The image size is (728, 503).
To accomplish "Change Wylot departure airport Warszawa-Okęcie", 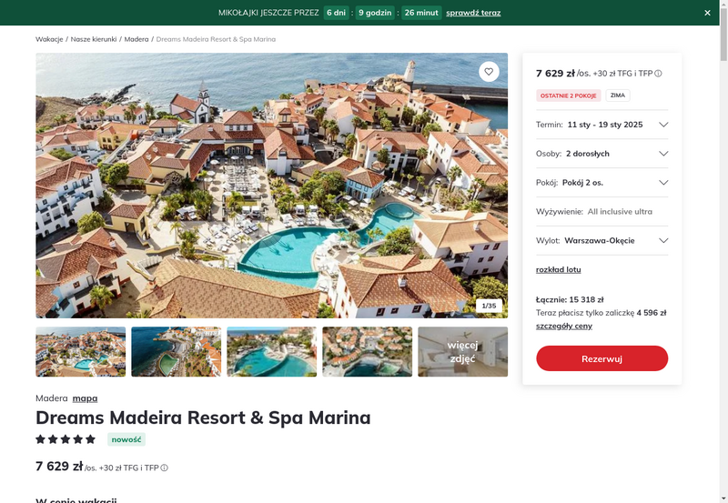I will click(x=602, y=240).
